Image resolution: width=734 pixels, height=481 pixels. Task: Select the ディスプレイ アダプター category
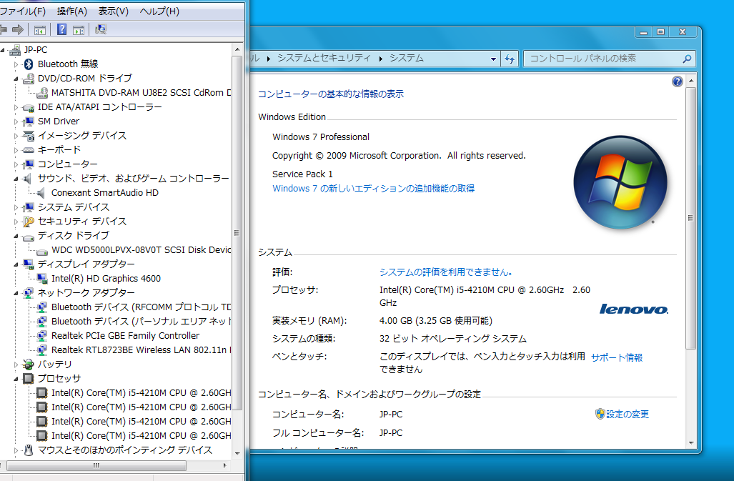coord(86,264)
